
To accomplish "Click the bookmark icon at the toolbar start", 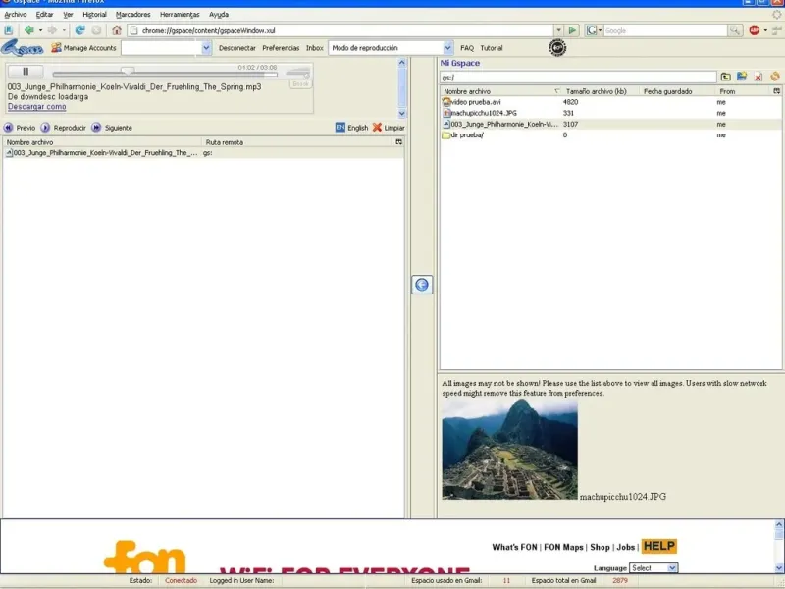I will (9, 30).
